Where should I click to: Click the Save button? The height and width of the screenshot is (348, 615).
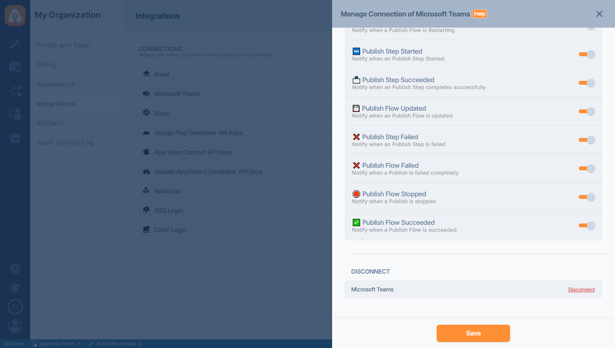[473, 333]
